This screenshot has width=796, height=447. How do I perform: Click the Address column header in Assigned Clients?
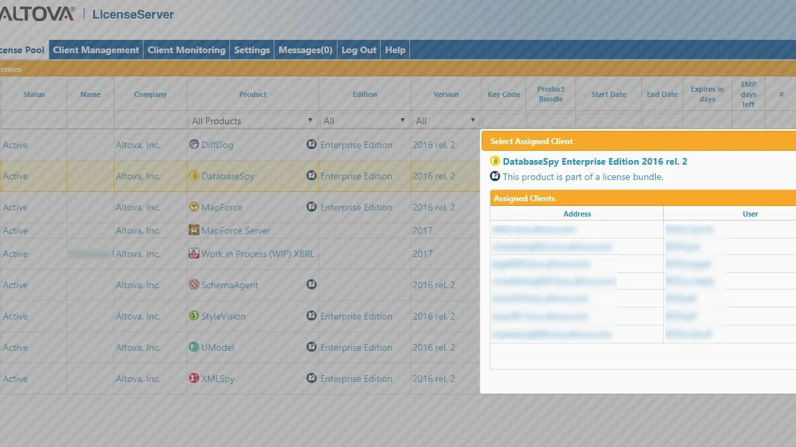(577, 214)
